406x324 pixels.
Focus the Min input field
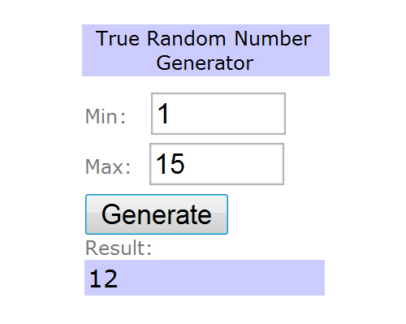[x=218, y=114]
